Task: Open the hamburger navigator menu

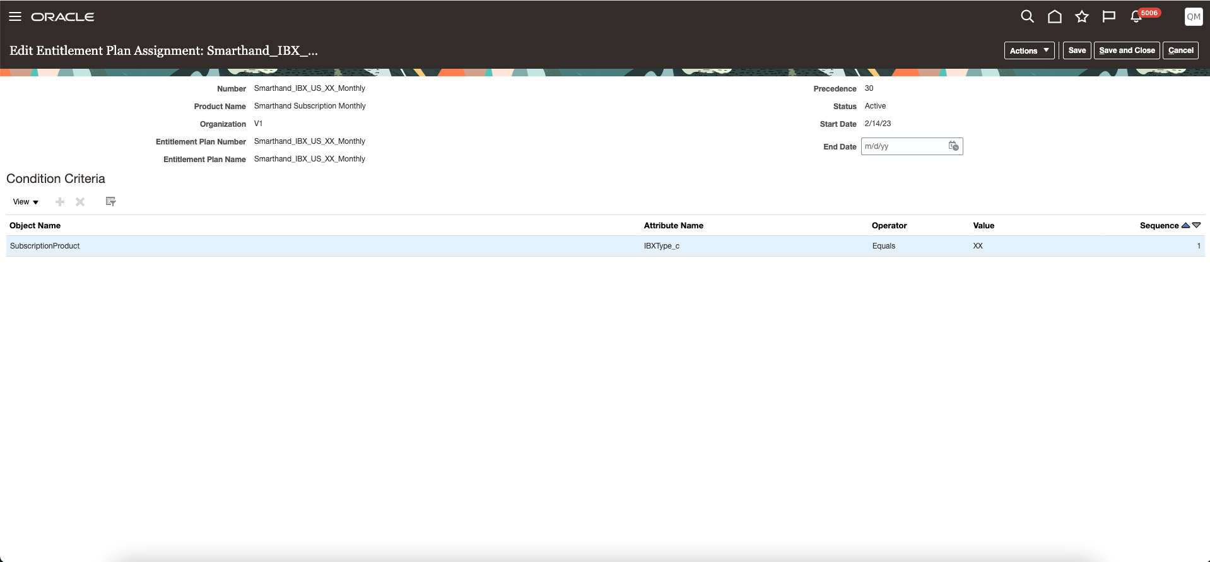Action: tap(15, 16)
